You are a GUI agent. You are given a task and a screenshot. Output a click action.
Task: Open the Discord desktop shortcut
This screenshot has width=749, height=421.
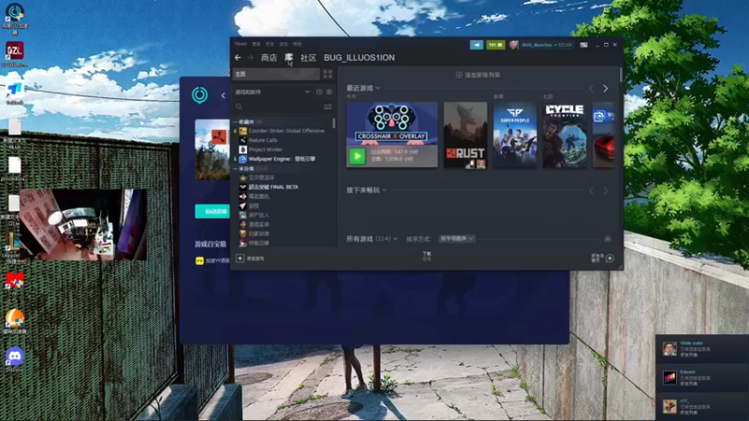[x=14, y=358]
